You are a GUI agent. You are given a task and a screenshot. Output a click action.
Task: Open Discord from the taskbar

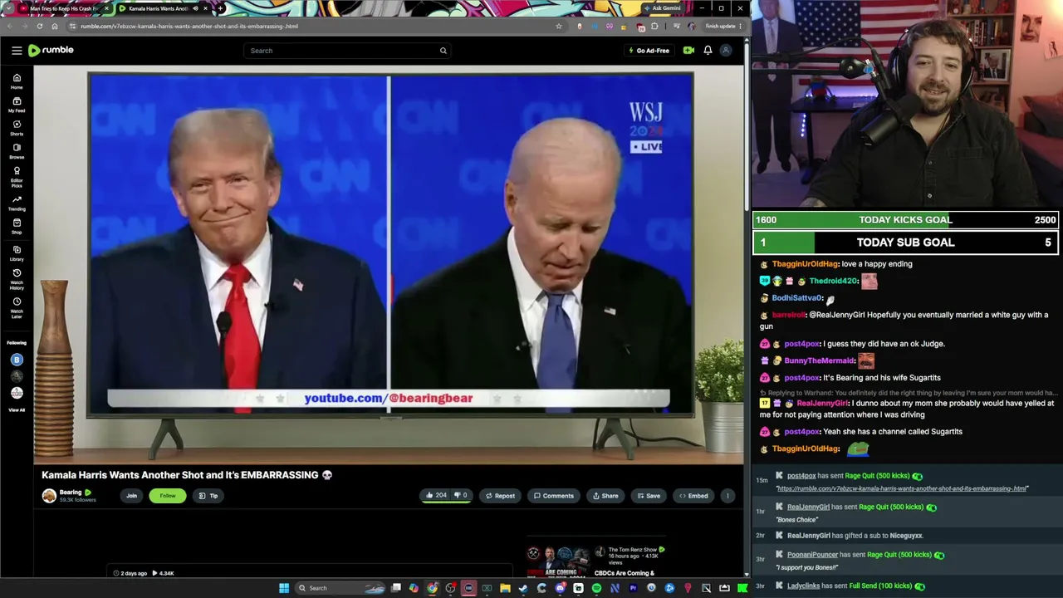(560, 588)
